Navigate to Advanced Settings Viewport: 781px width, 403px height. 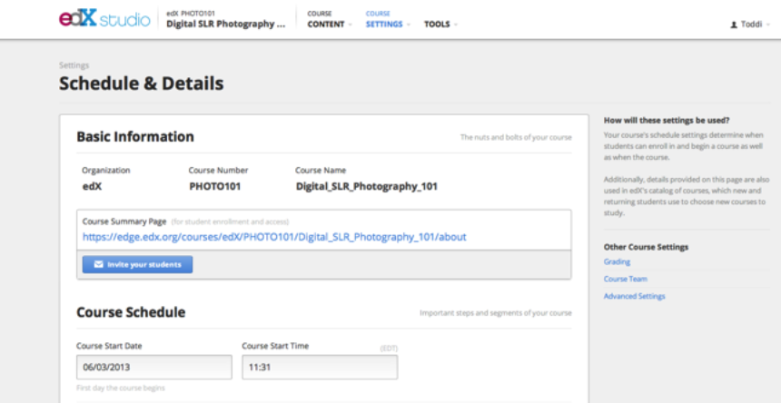point(634,296)
